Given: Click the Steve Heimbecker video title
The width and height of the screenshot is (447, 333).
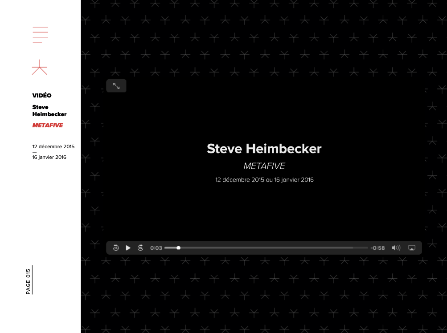Looking at the screenshot, I should (264, 149).
